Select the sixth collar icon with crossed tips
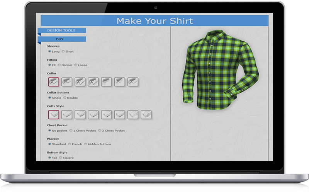Image resolution: width=309 pixels, height=192 pixels. pyautogui.click(x=120, y=82)
